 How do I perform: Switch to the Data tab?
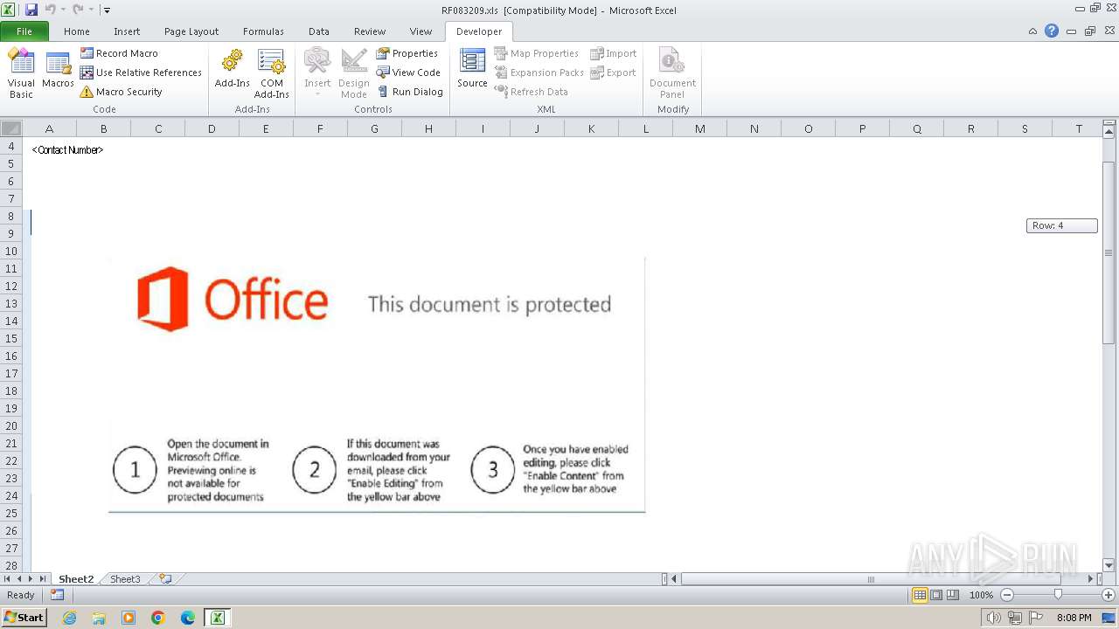(319, 31)
